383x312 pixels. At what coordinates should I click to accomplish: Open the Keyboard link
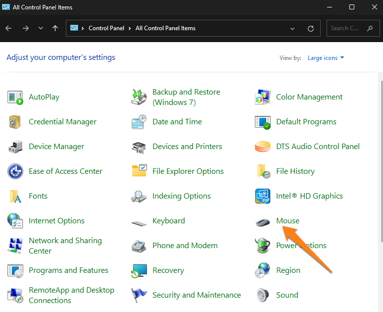point(169,221)
